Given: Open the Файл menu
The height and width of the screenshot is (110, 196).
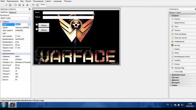Looking at the screenshot, I should tap(3, 1).
